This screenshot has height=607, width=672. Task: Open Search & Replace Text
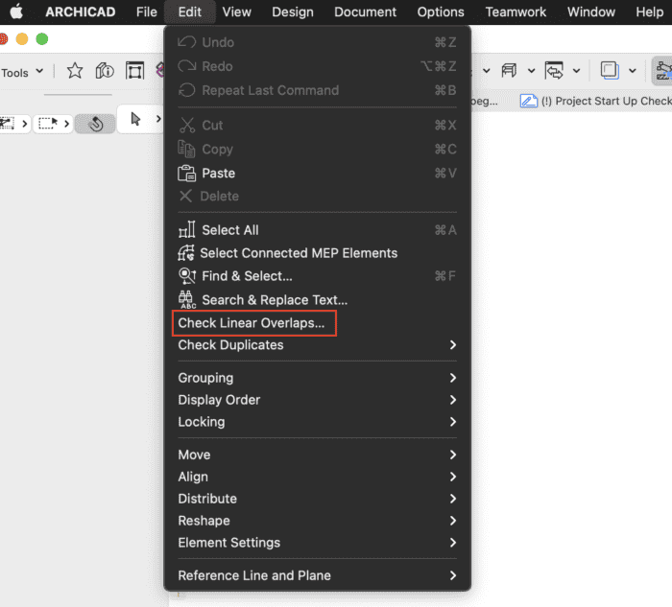[x=317, y=299]
